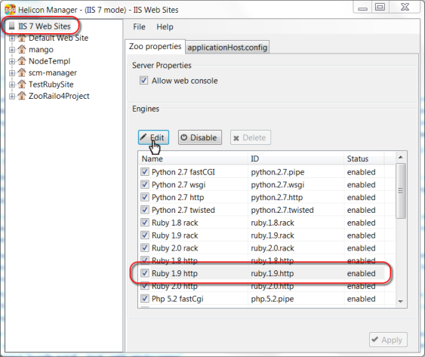Click the house icon next to NodeTempl
425x357 pixels.
pyautogui.click(x=21, y=61)
